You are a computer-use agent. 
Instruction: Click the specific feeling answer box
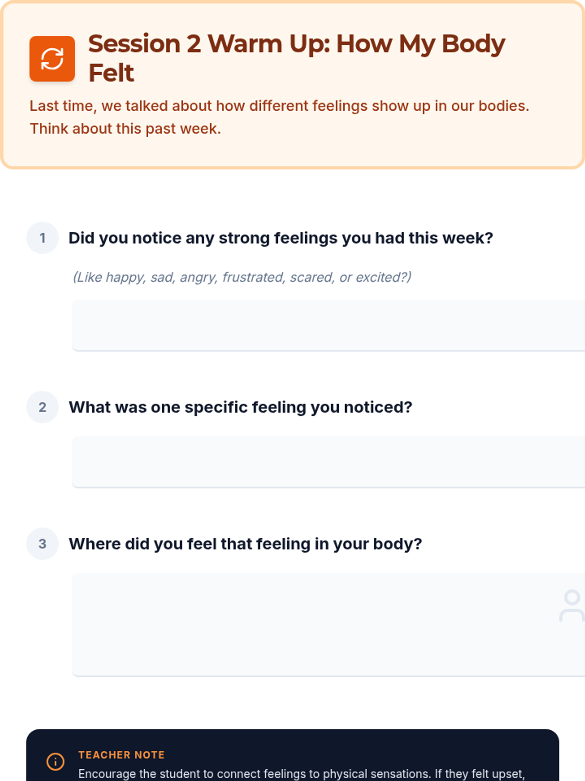pos(327,462)
